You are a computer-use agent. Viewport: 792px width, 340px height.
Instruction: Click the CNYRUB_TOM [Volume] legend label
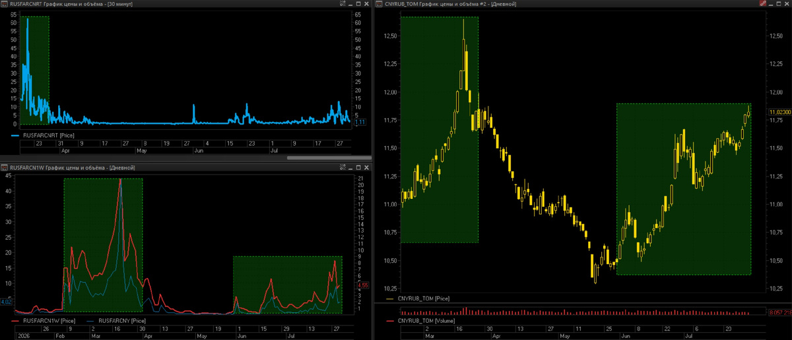426,320
